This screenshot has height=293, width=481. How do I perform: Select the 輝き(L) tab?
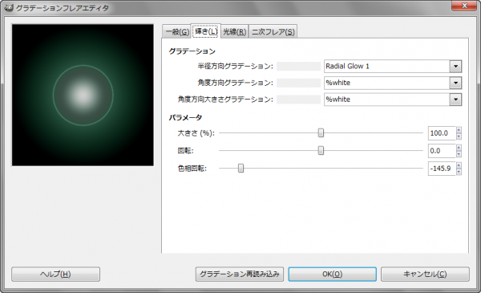pyautogui.click(x=206, y=31)
